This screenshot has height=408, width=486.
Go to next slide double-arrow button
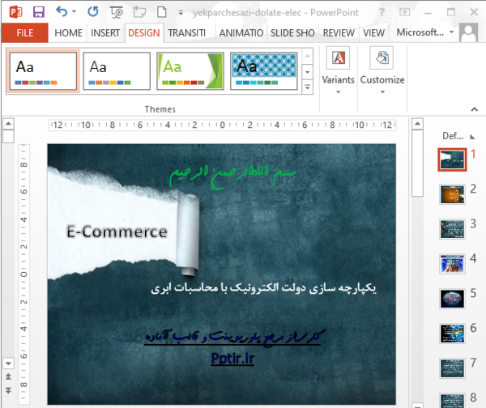point(8,390)
